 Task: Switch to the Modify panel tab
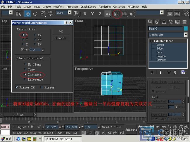(x=157, y=22)
